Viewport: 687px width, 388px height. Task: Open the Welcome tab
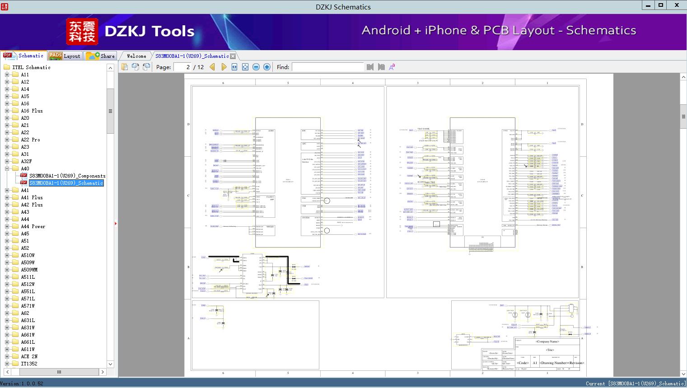(x=136, y=56)
